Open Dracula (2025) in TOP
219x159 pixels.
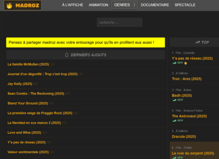(184, 137)
